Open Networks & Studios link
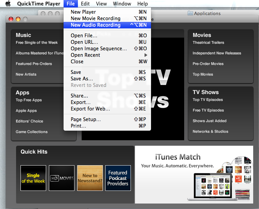259x209 pixels. [x=210, y=131]
